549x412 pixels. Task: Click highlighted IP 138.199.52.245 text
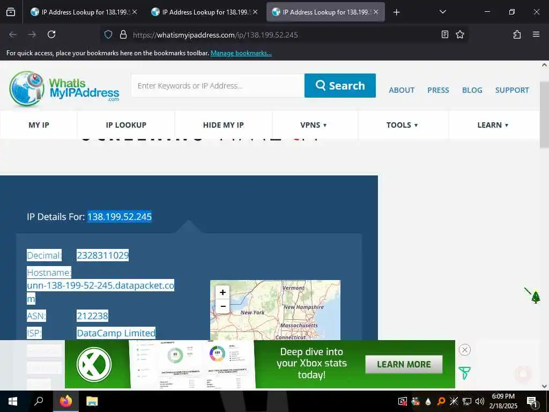[120, 217]
